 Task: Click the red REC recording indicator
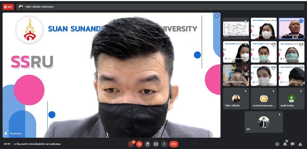tap(8, 7)
